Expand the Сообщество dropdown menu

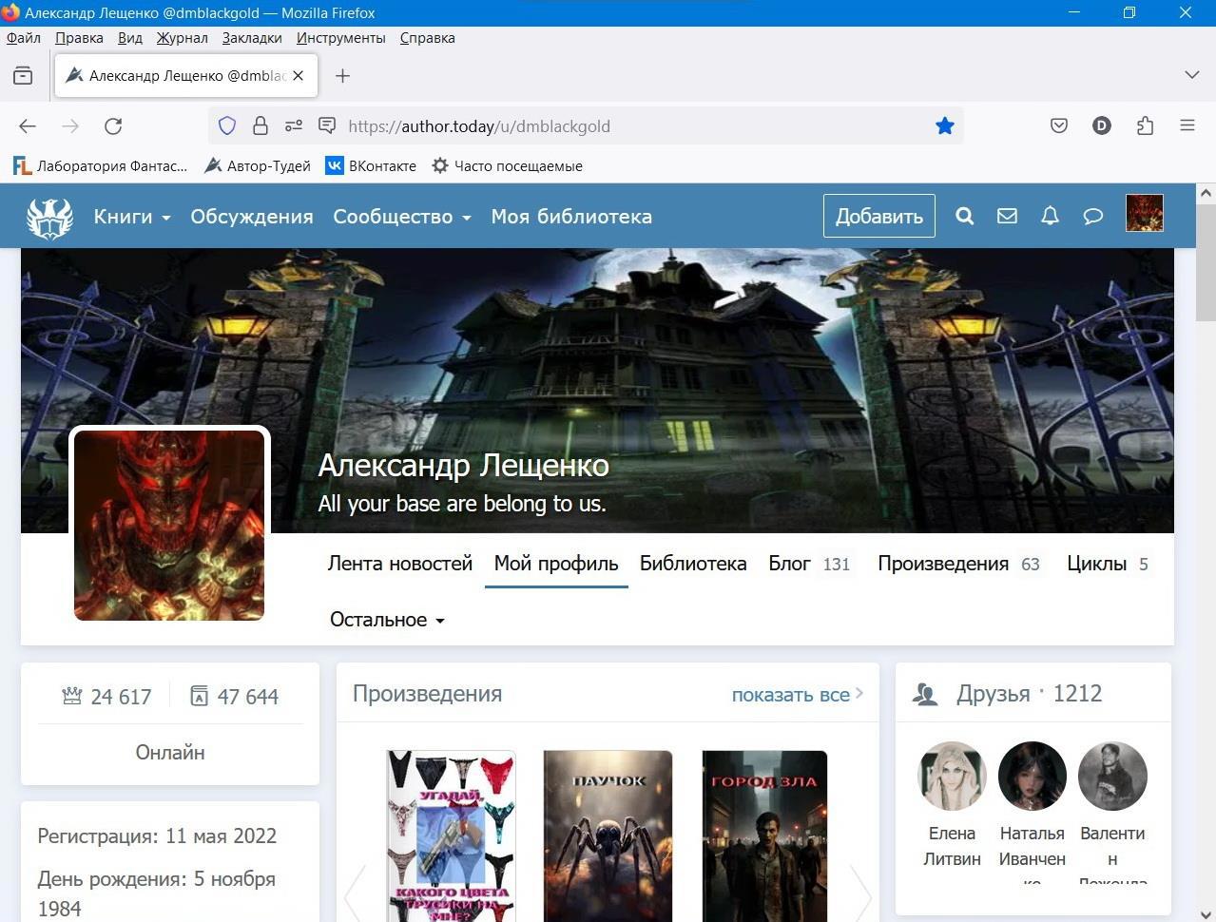401,217
